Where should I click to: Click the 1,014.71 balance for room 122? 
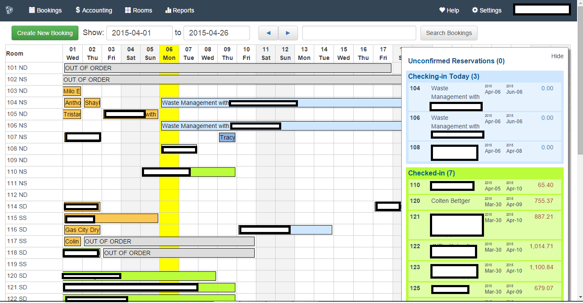click(541, 246)
